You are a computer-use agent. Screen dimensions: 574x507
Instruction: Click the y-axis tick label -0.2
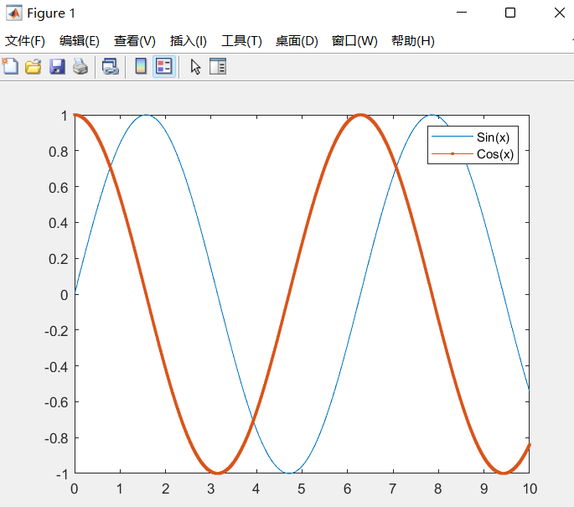56,331
